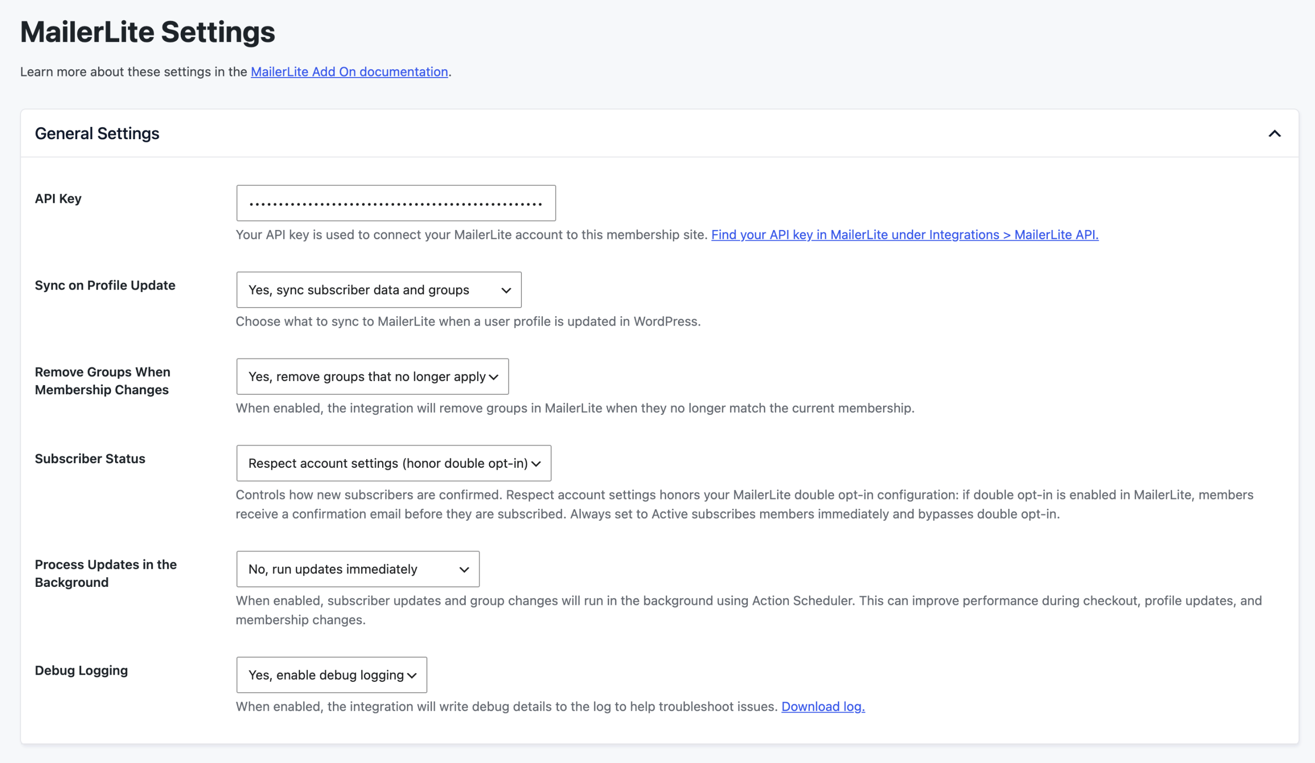This screenshot has width=1315, height=763.
Task: Open the Remove Groups When Membership Changes dropdown
Action: pyautogui.click(x=372, y=376)
